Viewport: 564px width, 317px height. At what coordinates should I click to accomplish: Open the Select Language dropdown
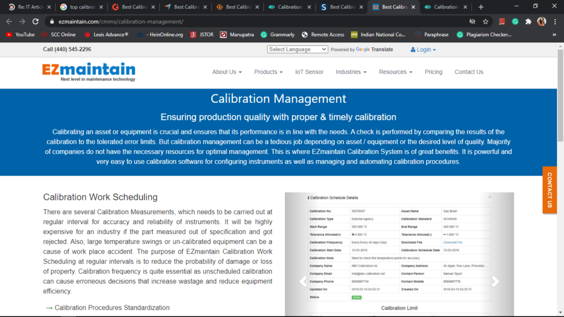click(297, 49)
